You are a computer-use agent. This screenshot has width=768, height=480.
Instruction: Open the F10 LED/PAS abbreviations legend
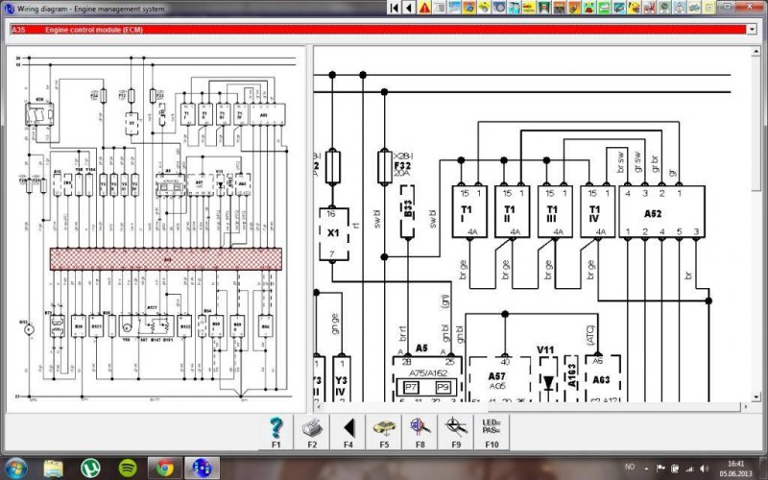pos(492,427)
